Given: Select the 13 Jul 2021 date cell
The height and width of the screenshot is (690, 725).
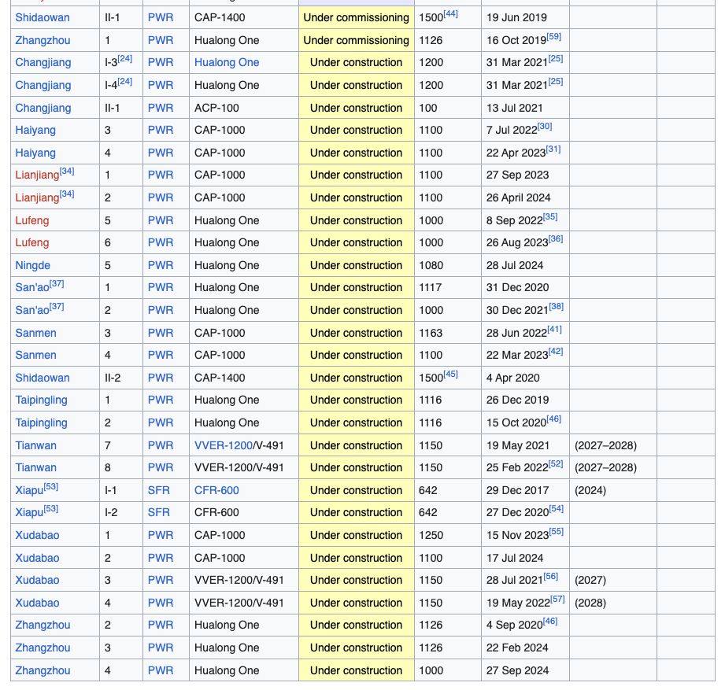Looking at the screenshot, I should point(525,108).
